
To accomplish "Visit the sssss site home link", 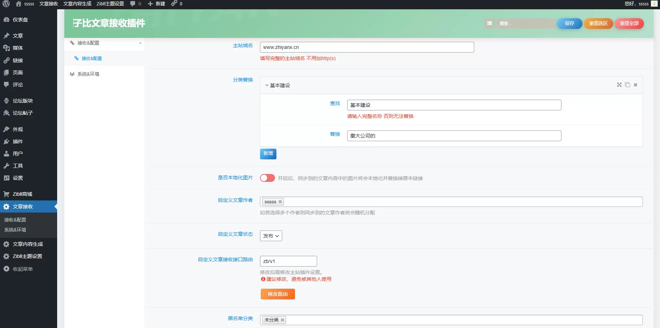I will pyautogui.click(x=25, y=4).
